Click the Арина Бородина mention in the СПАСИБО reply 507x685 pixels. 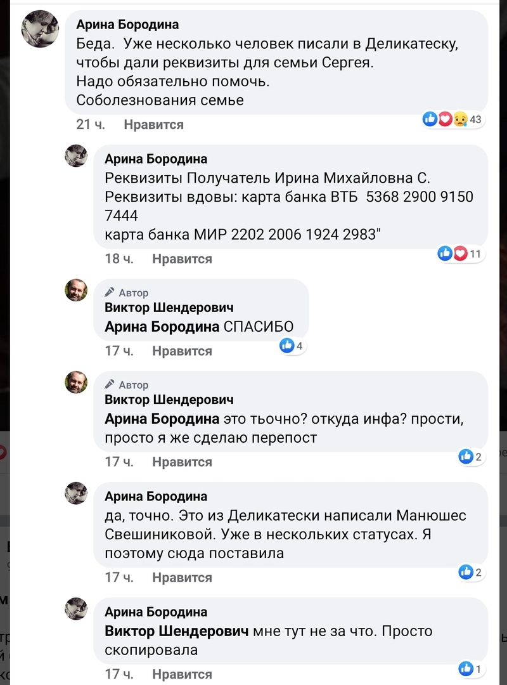tap(162, 327)
